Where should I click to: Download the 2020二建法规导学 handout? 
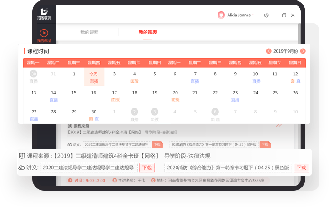pos(147,168)
